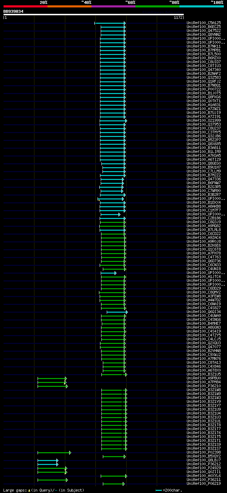Screen dimensions: 227x493
Task: Click the UniRef100_Q47336 label
Action: pos(204,179)
